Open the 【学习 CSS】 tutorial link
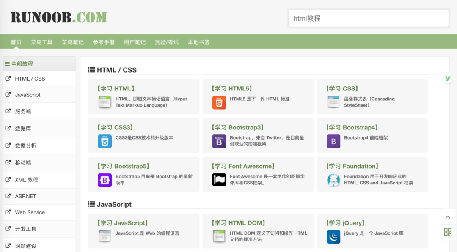This screenshot has height=252, width=457. tap(342, 88)
